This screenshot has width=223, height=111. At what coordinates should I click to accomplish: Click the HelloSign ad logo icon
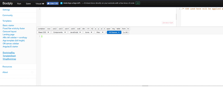click(x=61, y=3)
